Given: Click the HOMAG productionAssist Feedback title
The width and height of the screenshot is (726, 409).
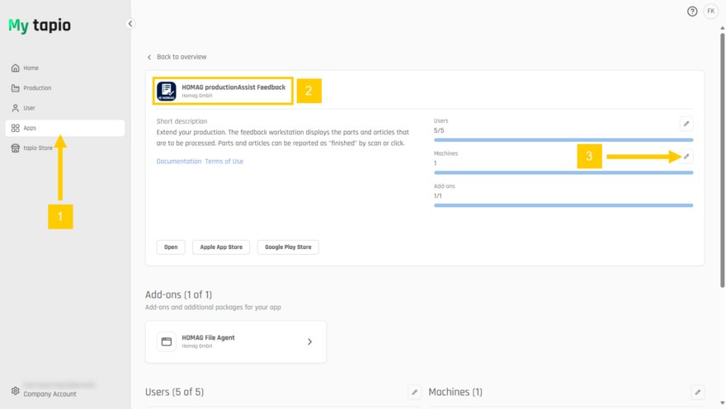Looking at the screenshot, I should 233,87.
